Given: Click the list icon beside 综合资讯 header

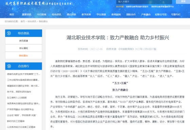Looking at the screenshot, I should 9,33.
